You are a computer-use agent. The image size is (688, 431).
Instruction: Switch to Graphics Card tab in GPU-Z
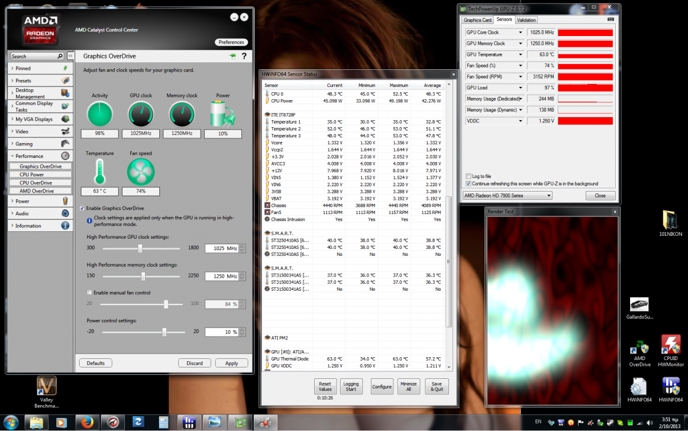tap(477, 20)
